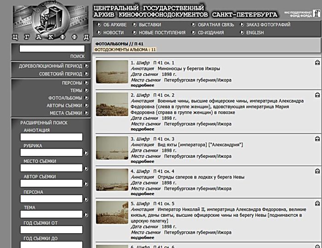Screen dimensions: 322x248
Task: Expand ФОТОАЛЬБОМЫ sidebar arrow
Action: pos(86,98)
